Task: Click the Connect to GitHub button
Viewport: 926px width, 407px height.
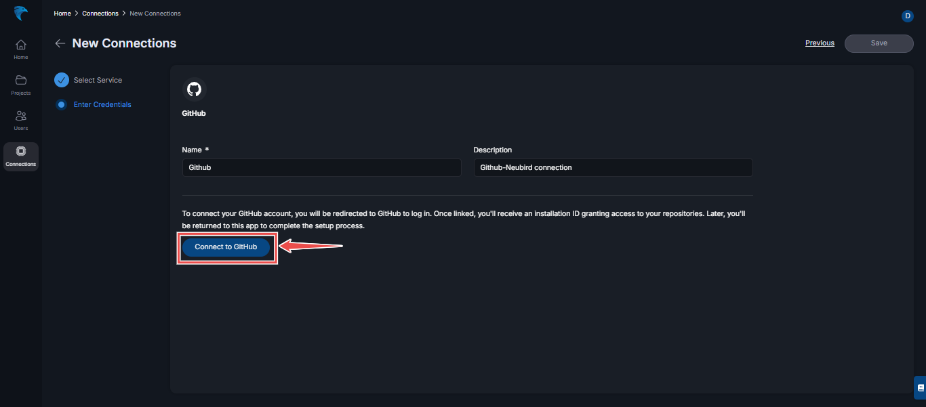Action: [226, 247]
